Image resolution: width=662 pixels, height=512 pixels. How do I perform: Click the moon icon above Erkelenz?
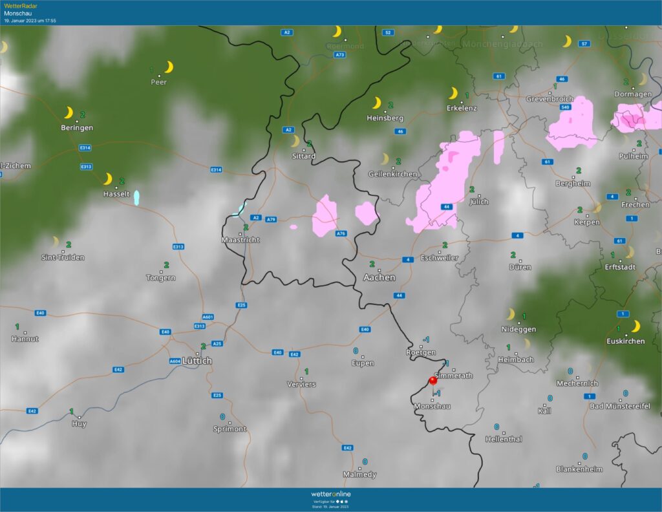(x=453, y=93)
